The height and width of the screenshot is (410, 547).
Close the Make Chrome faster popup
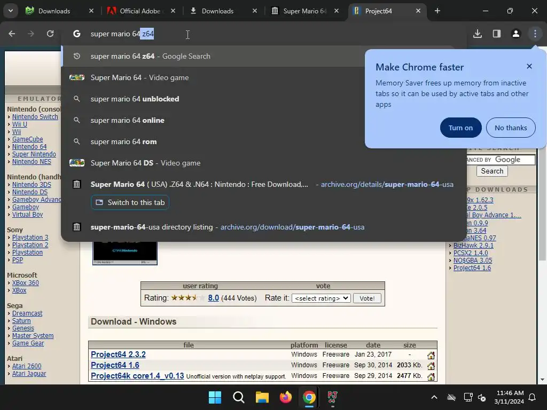[529, 66]
